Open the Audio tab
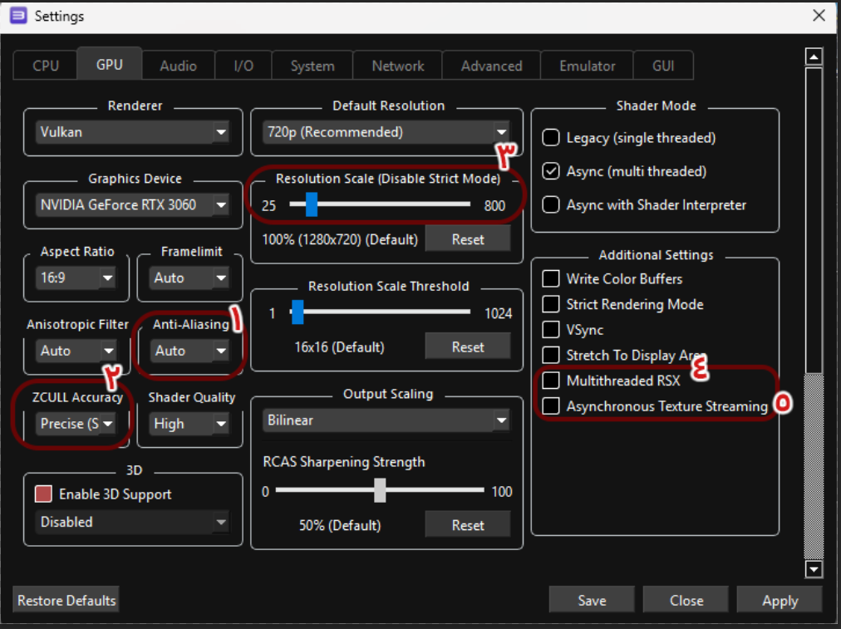841x629 pixels. click(x=178, y=66)
